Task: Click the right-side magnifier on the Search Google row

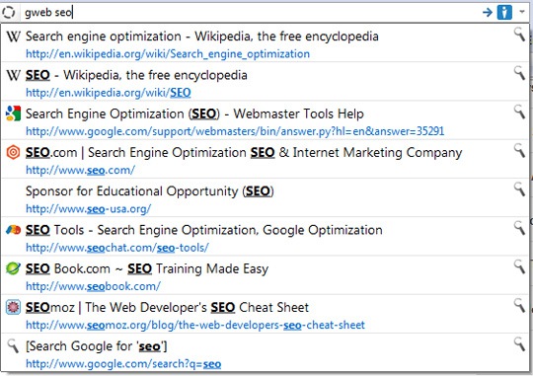Action: tap(519, 344)
